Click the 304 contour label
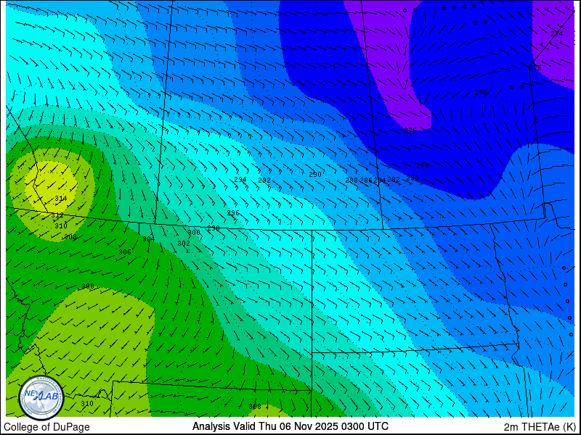The height and width of the screenshot is (435, 581). point(149,239)
